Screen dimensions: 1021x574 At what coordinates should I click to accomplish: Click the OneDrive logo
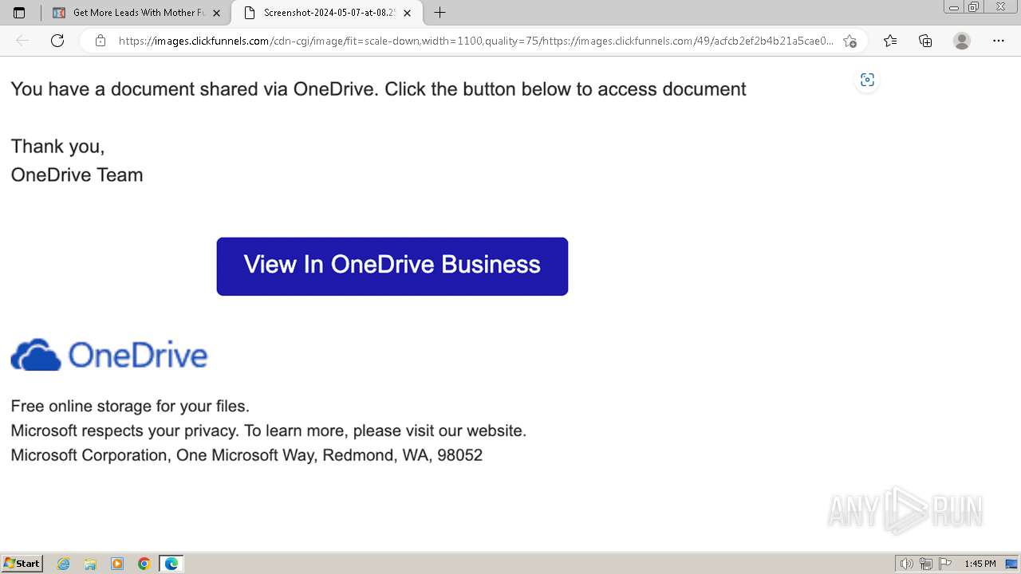click(109, 355)
